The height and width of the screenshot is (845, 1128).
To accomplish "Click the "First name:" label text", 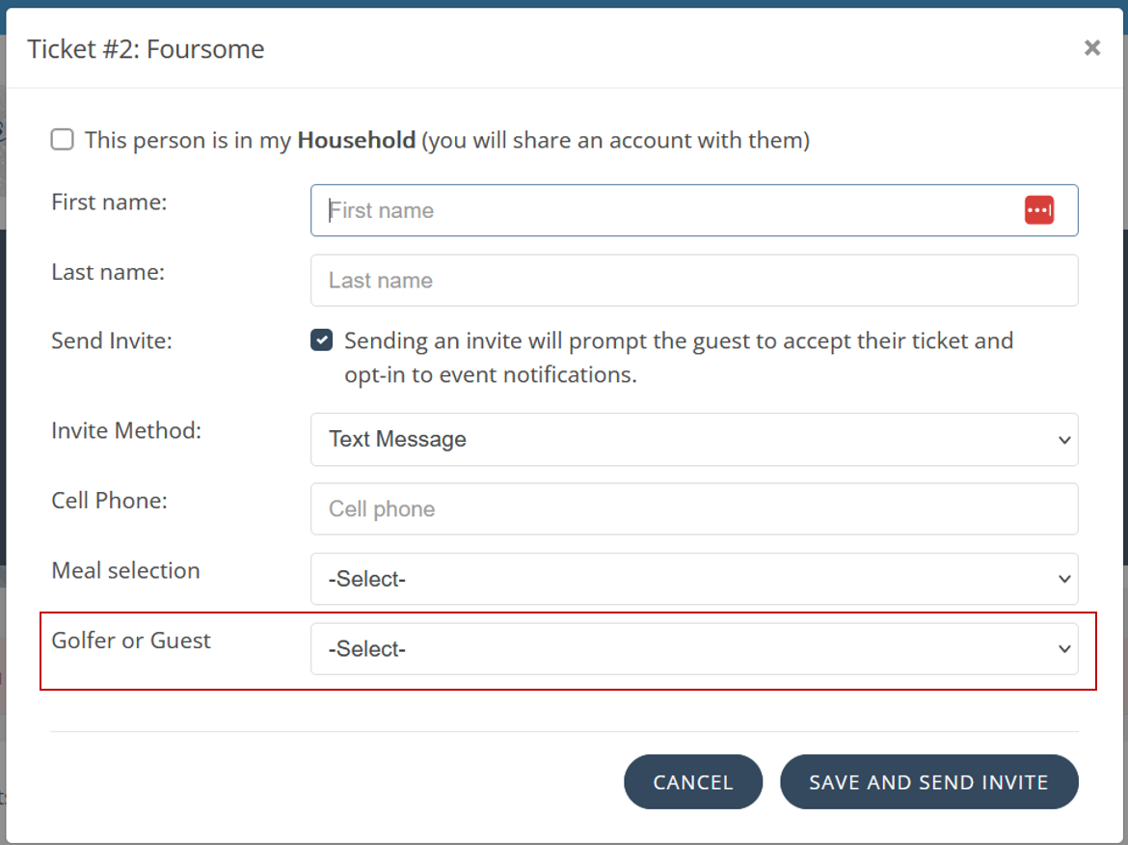I will (x=109, y=203).
